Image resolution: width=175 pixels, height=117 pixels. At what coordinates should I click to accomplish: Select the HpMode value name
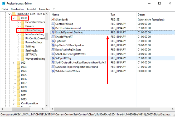coord(61,41)
